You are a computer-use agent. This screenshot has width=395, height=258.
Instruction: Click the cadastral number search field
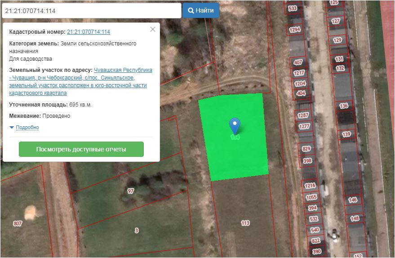[92, 11]
